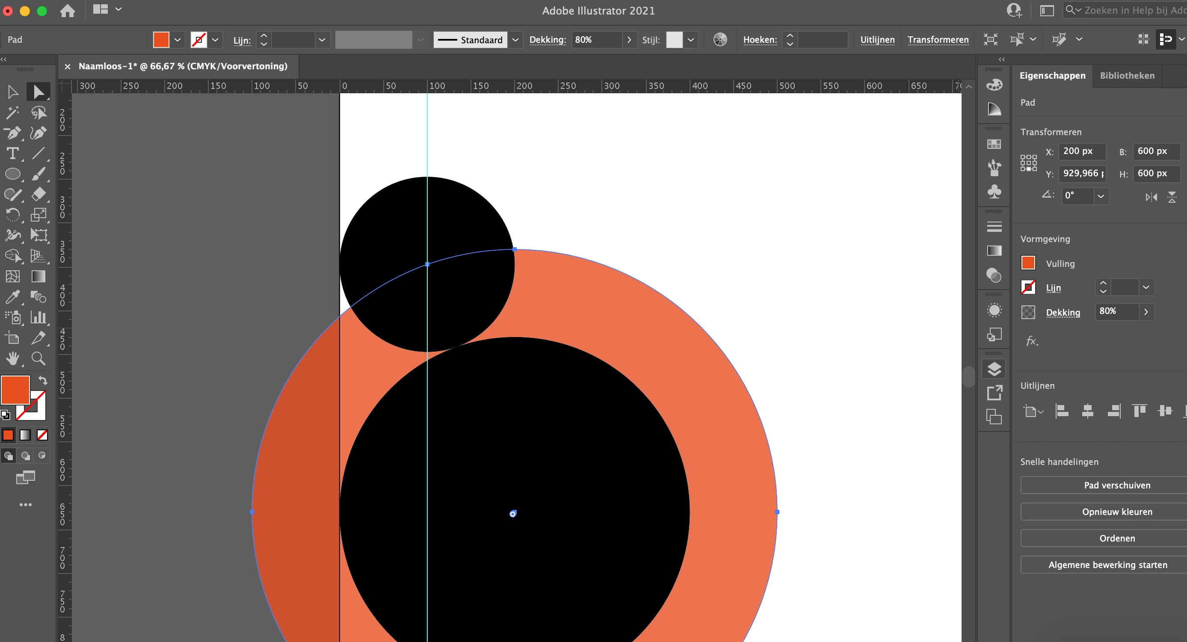Open the rotation angle dropdown
Screen dimensions: 1187x642
pos(1100,196)
